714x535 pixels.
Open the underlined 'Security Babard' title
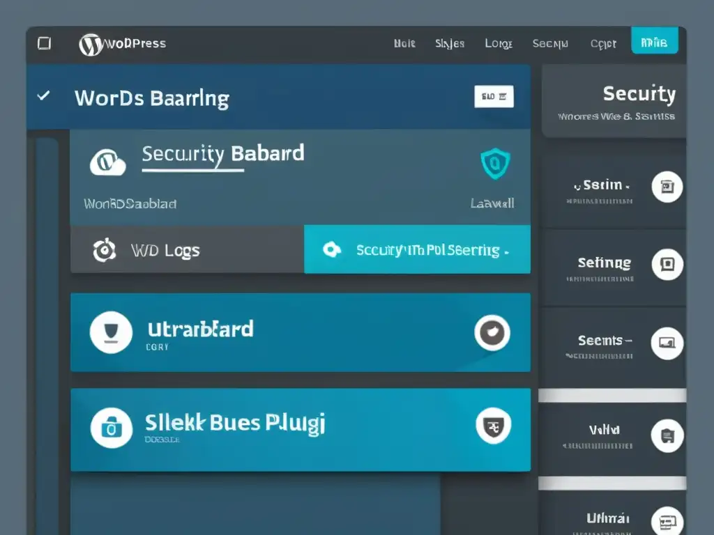click(222, 154)
